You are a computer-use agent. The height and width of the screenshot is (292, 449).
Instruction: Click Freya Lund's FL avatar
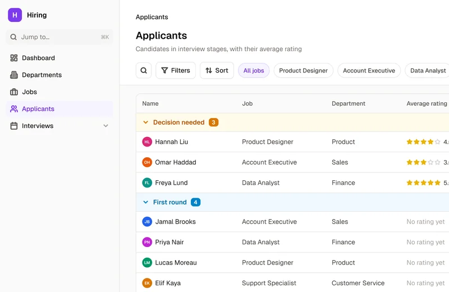(x=147, y=183)
